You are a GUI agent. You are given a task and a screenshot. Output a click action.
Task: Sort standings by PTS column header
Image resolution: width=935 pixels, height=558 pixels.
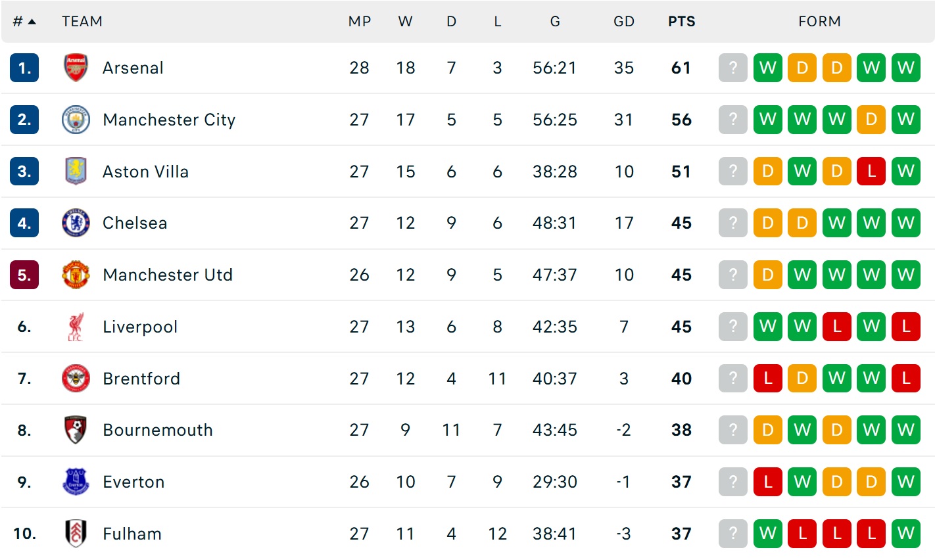681,22
